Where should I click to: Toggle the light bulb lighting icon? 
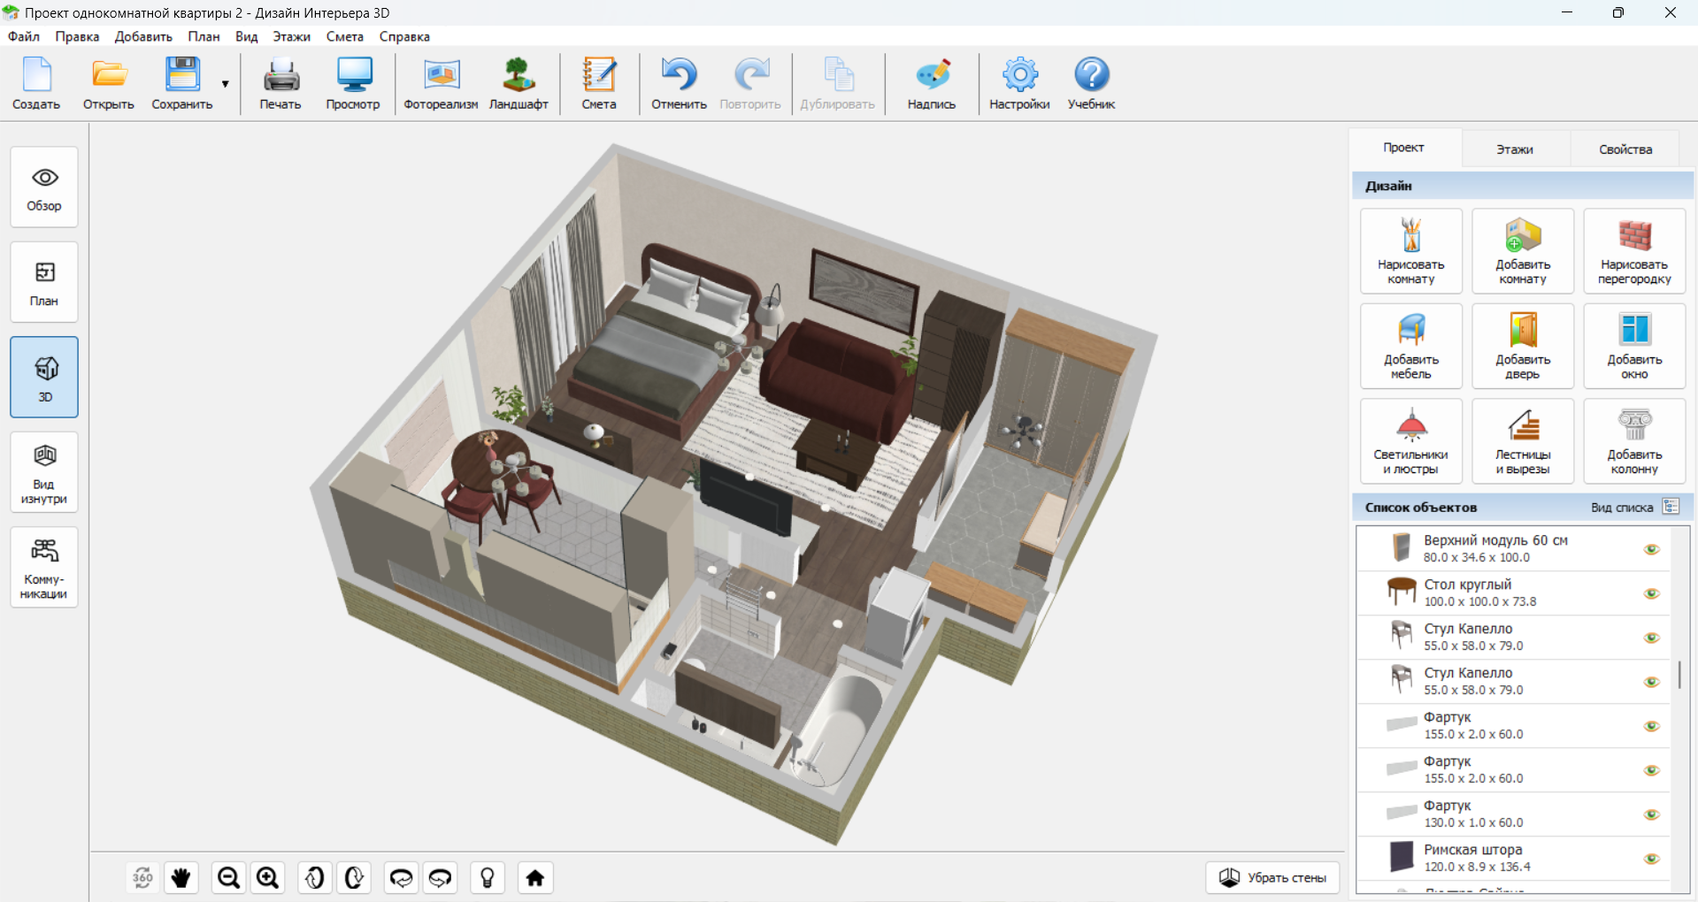tap(487, 877)
